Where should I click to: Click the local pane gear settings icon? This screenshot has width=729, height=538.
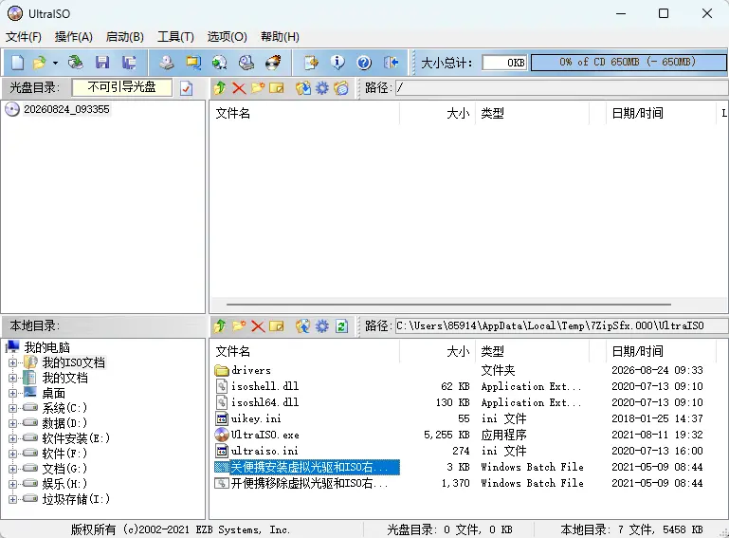point(322,326)
